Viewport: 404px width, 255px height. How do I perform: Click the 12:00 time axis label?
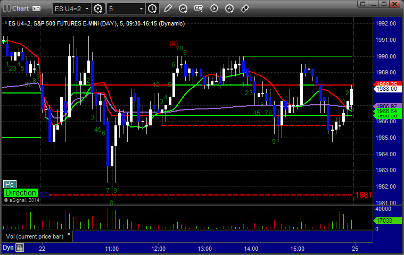click(x=158, y=249)
